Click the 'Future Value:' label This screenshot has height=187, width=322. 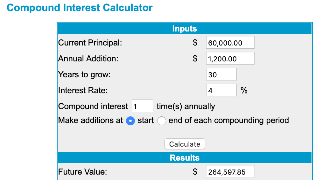(83, 172)
